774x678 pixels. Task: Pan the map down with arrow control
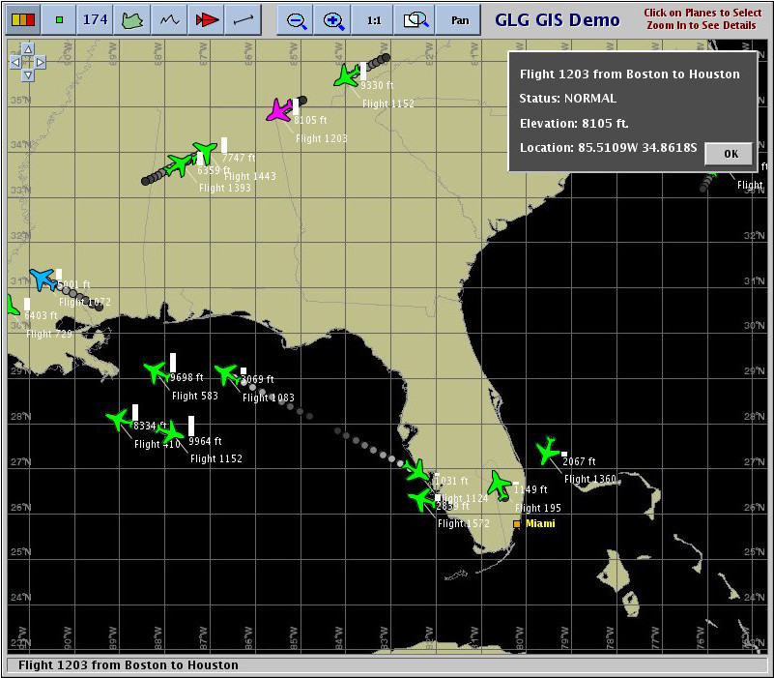28,75
